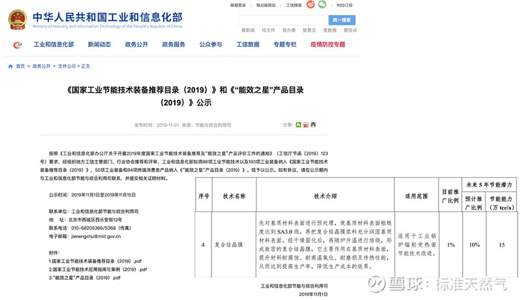Go to 文件公示 in breadcrumb
Image resolution: width=522 pixels, height=300 pixels.
pos(67,66)
